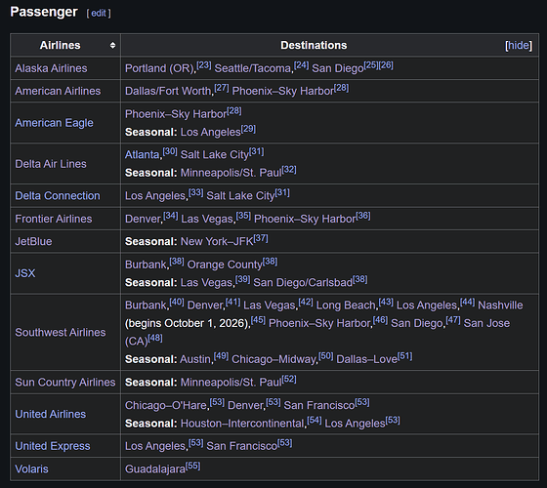Follow Phoenix–Sky Harbor in American Eagle row
Viewport: 547px width, 488px height.
click(176, 114)
